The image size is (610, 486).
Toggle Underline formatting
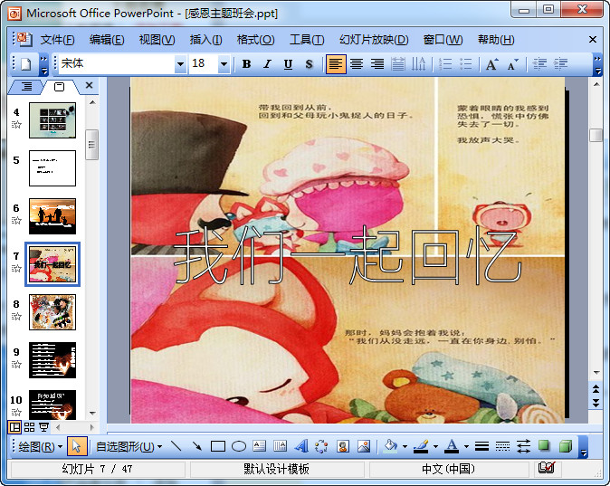click(288, 64)
